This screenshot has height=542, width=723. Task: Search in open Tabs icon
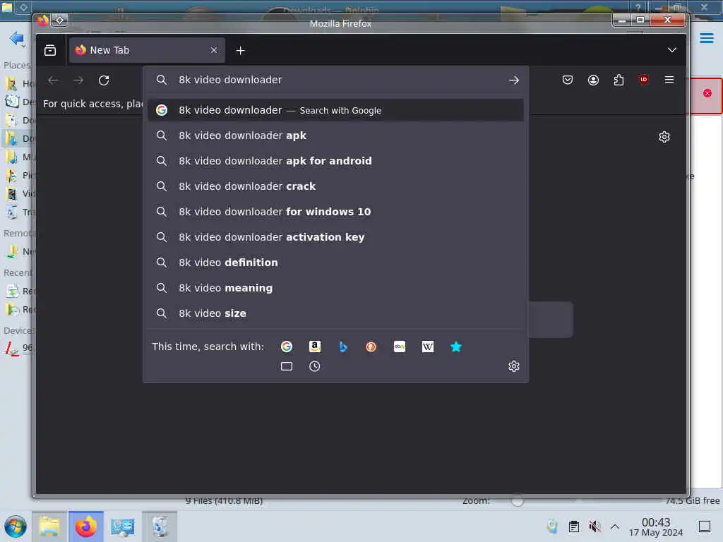[x=287, y=366]
